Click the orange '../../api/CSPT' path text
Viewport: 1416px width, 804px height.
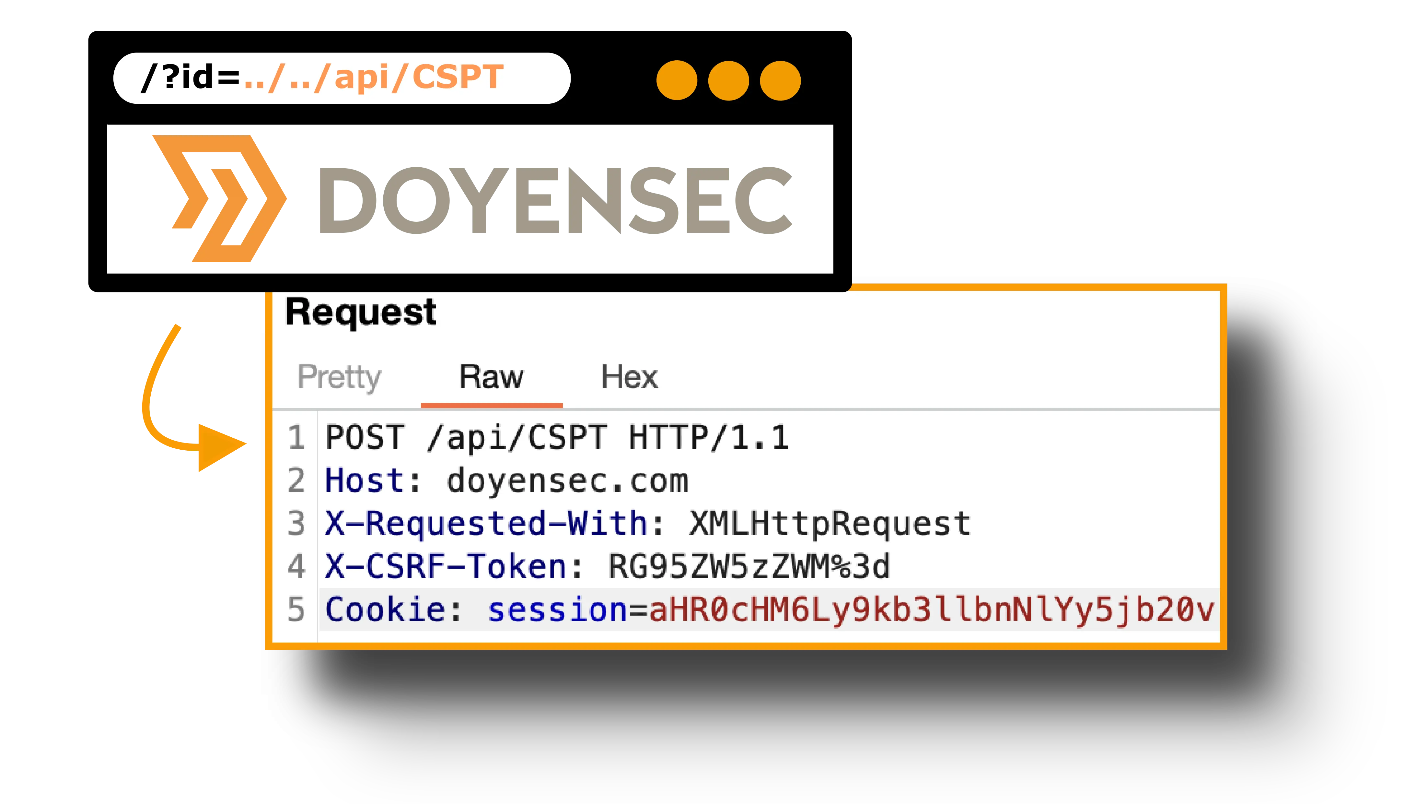tap(373, 77)
